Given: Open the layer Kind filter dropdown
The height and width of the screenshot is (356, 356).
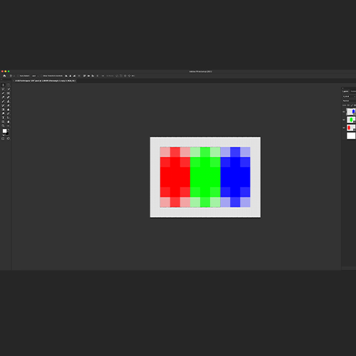Looking at the screenshot, I should (349, 96).
